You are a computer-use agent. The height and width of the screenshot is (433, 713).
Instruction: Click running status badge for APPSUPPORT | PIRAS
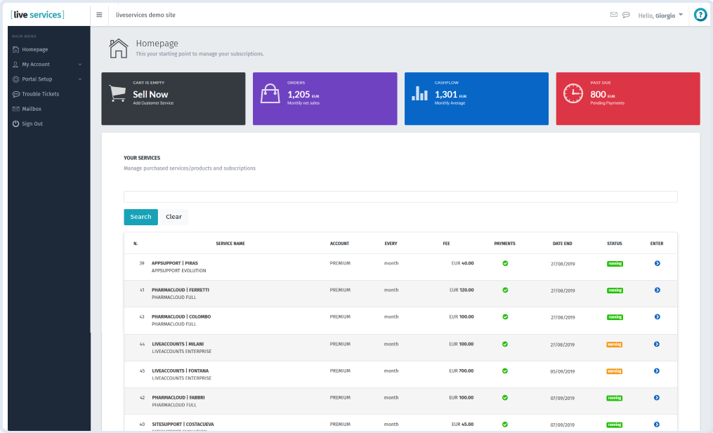pos(615,264)
